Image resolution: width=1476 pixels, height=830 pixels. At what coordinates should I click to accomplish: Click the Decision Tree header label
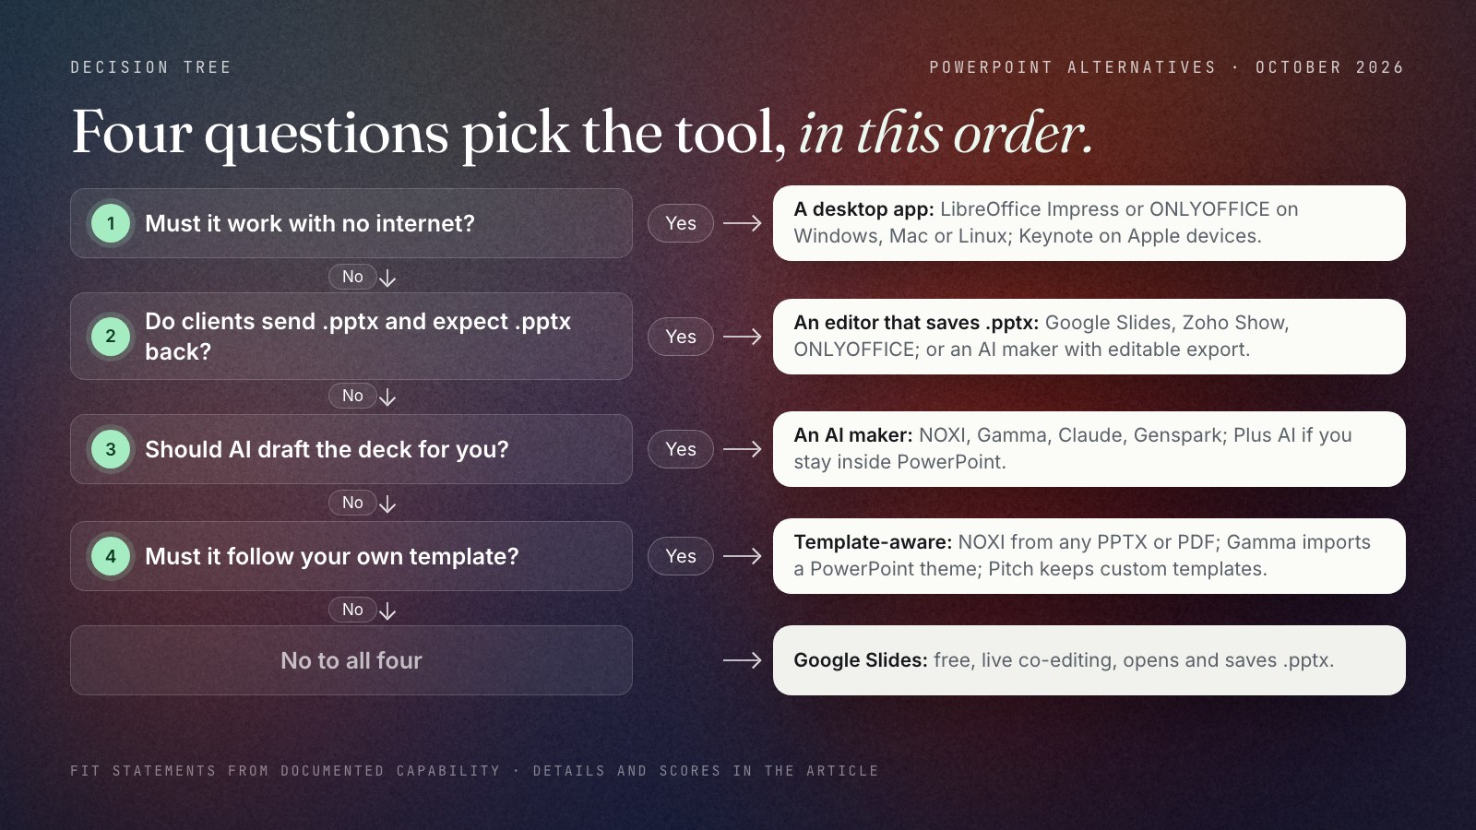click(151, 67)
